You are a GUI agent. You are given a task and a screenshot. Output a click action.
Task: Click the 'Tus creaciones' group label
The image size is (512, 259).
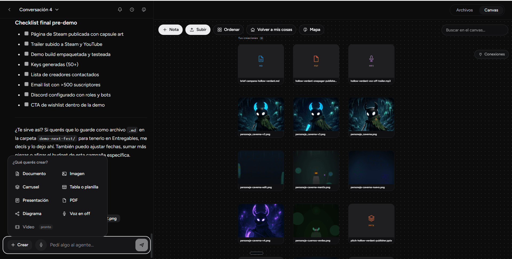point(248,38)
